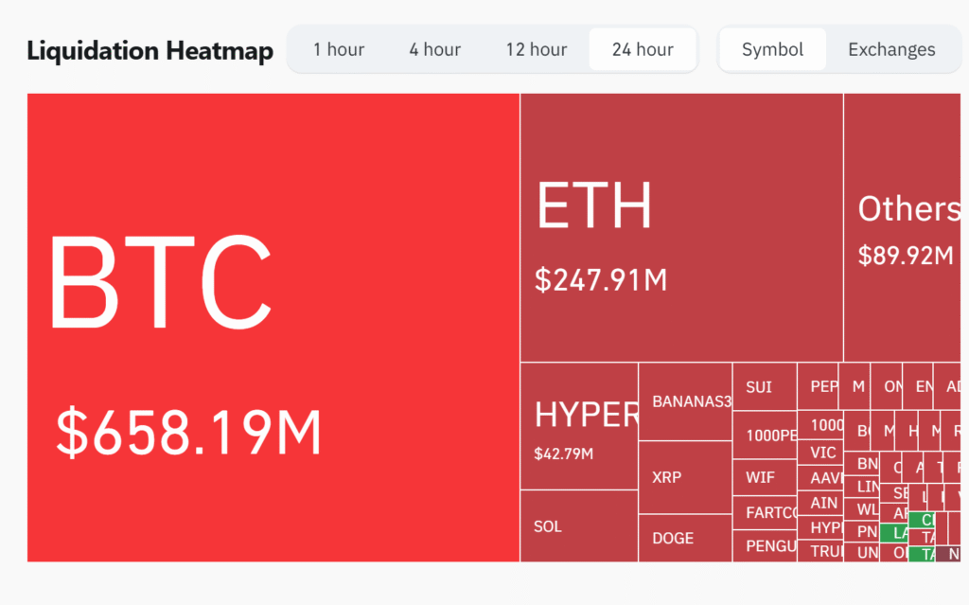The image size is (969, 605).
Task: Open the PENGU tile
Action: click(765, 545)
